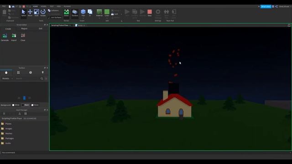This screenshot has width=292, height=164.
Task: Switch to the PLUGINS ribbon tab
Action: tap(67, 6)
